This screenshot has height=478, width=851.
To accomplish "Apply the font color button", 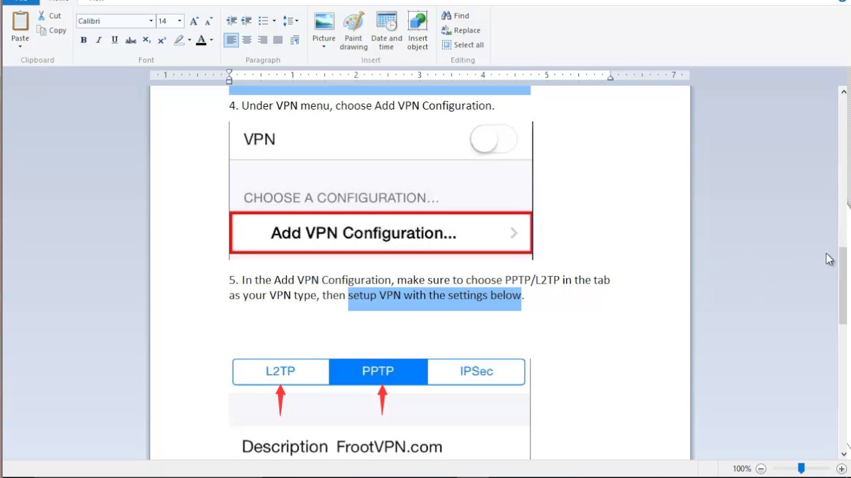I will point(201,40).
